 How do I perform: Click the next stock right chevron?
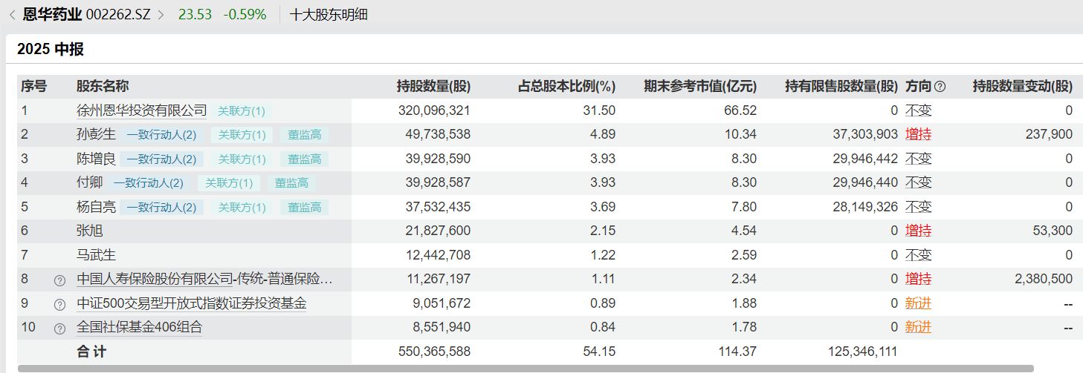161,14
